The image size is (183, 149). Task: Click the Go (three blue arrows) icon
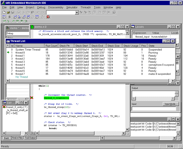37,17
